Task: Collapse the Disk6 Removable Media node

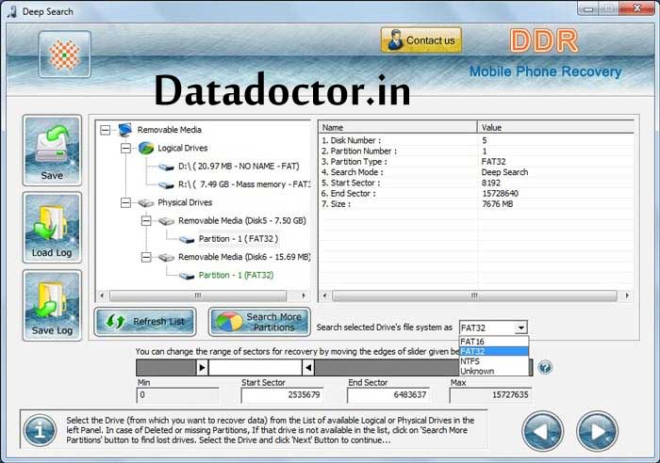Action: click(146, 257)
